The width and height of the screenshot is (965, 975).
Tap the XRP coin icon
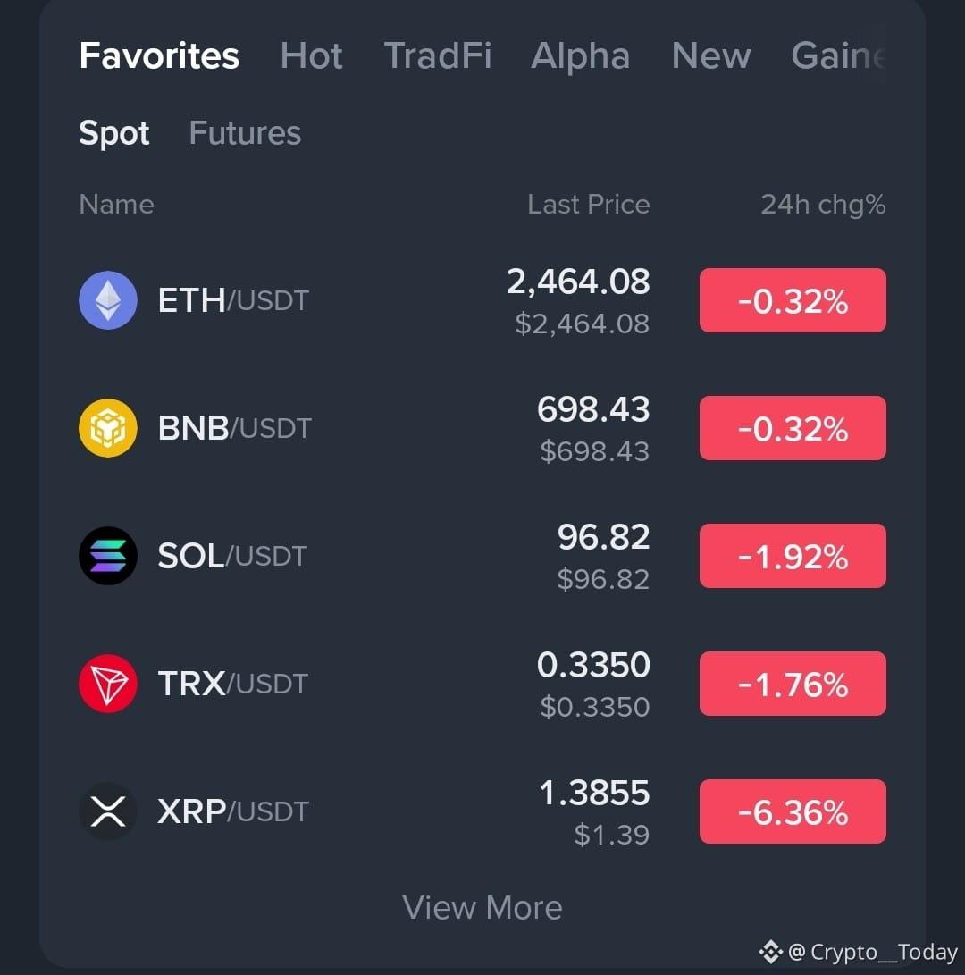[108, 811]
